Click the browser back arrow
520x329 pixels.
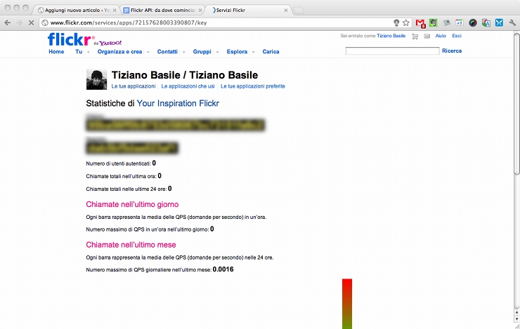pyautogui.click(x=8, y=22)
